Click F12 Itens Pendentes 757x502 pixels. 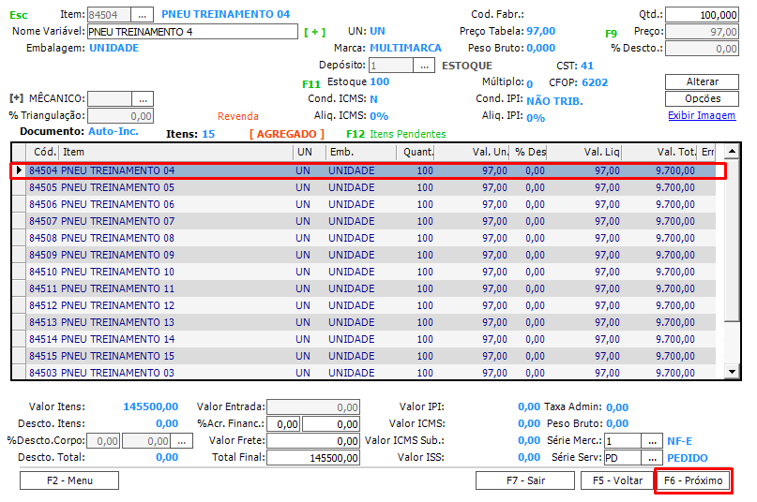click(x=396, y=134)
